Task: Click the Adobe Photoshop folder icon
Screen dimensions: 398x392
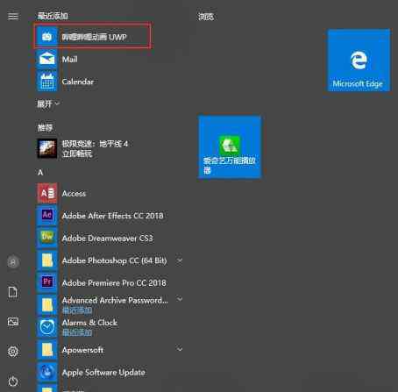Action: pos(46,260)
